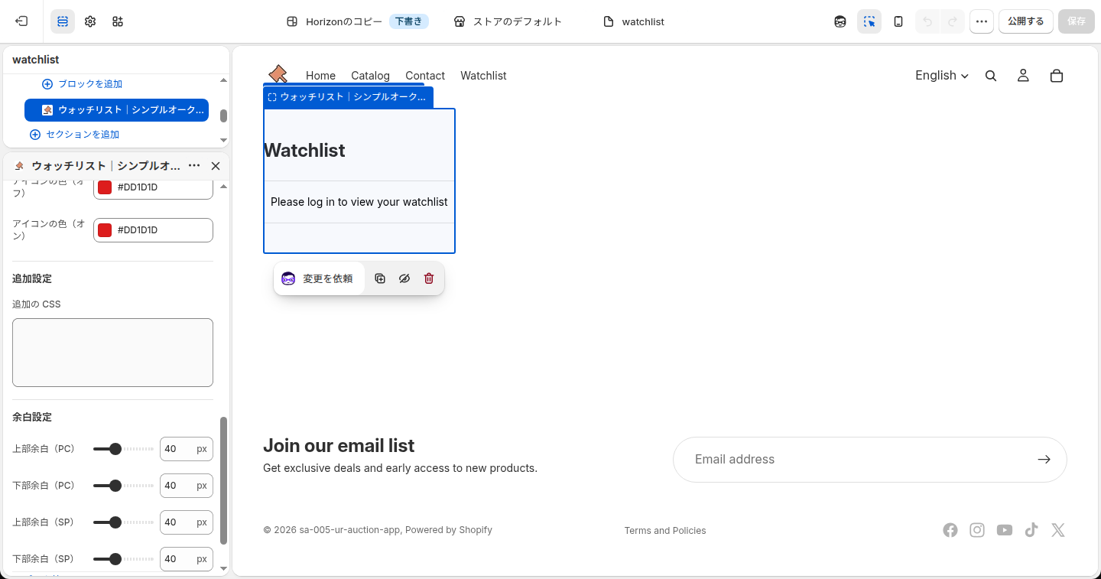
Task: Click ブロックを追加 add block link
Action: [x=83, y=84]
